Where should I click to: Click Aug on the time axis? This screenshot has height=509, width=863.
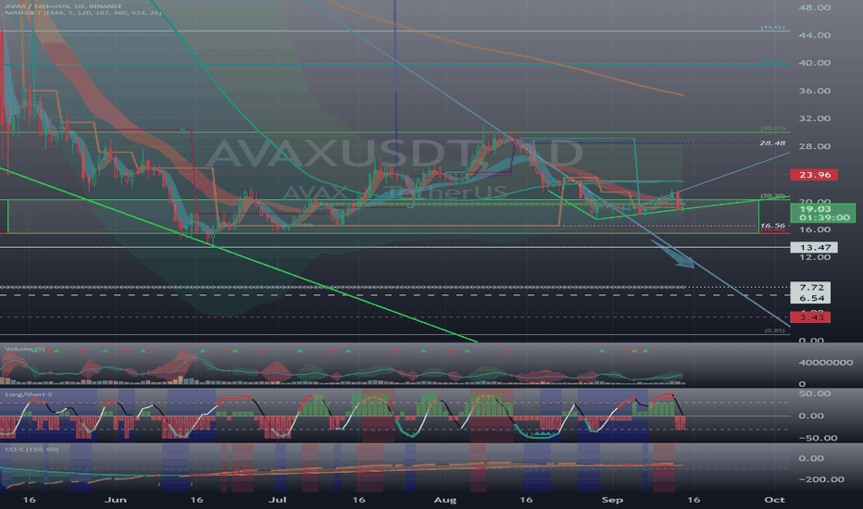(444, 500)
